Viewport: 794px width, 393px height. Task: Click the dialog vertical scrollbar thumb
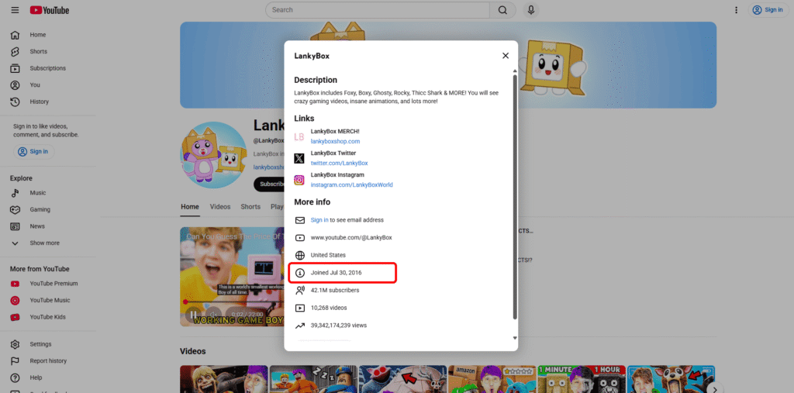515,197
